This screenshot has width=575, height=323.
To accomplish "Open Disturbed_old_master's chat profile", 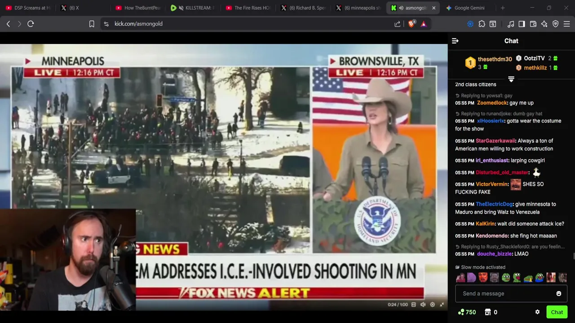I will [x=502, y=173].
